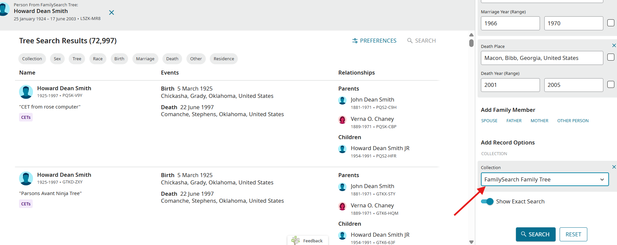Image resolution: width=617 pixels, height=245 pixels.
Task: Click Verna O. Chaney's female portrait icon
Action: coord(342,120)
